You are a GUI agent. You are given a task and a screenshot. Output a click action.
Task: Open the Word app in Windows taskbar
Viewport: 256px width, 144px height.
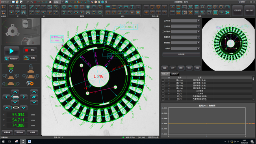30,141
